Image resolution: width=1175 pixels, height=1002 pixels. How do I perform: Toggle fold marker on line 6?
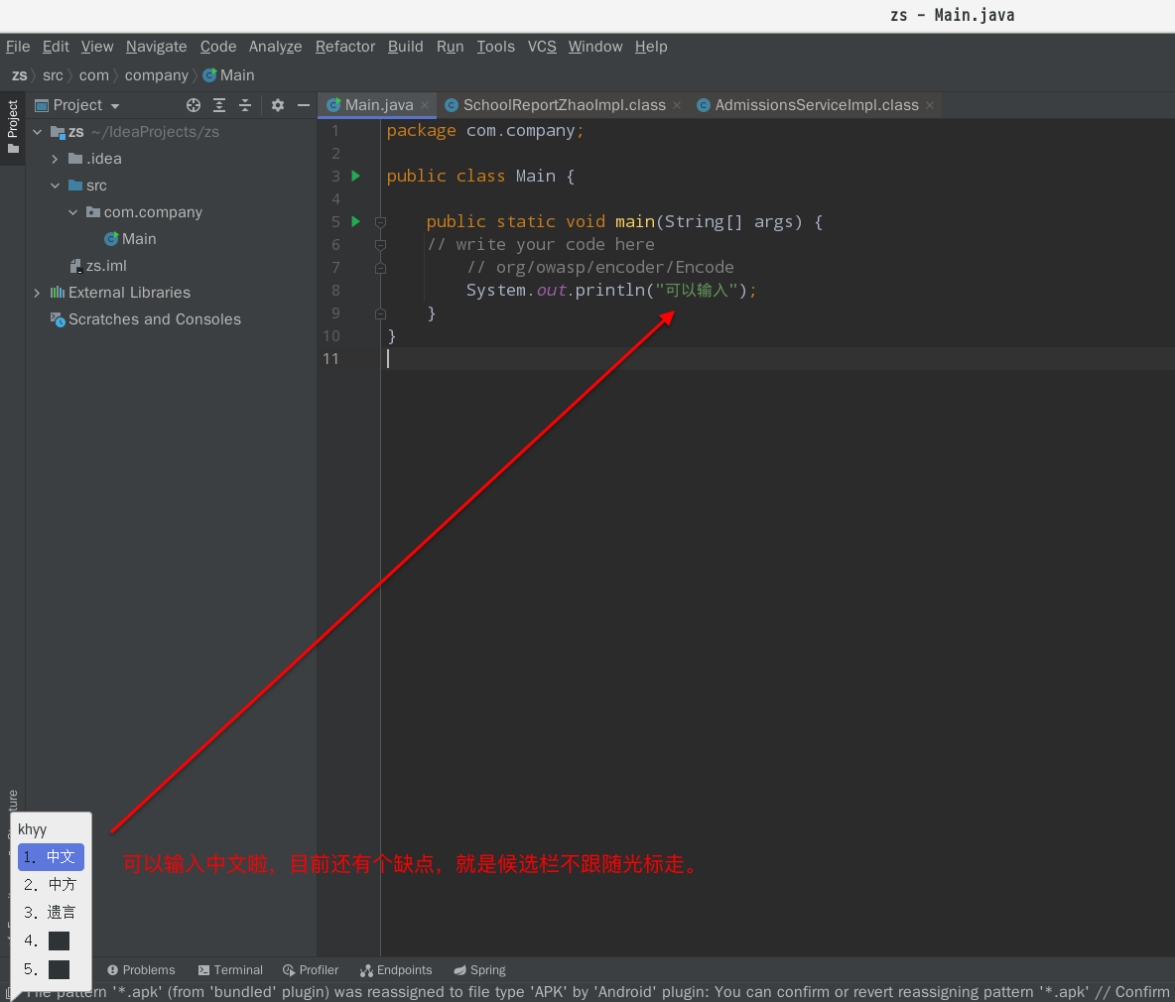coord(381,245)
